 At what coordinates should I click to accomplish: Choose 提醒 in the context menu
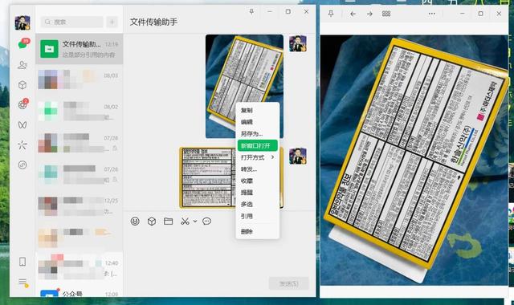257,193
